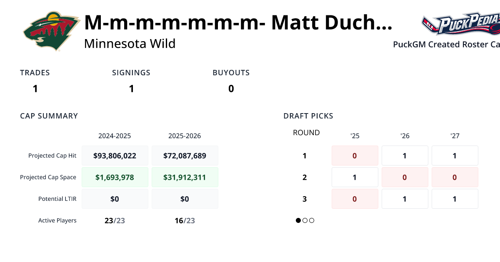Image resolution: width=500 pixels, height=262 pixels.
Task: Click the Trades count
Action: click(35, 89)
